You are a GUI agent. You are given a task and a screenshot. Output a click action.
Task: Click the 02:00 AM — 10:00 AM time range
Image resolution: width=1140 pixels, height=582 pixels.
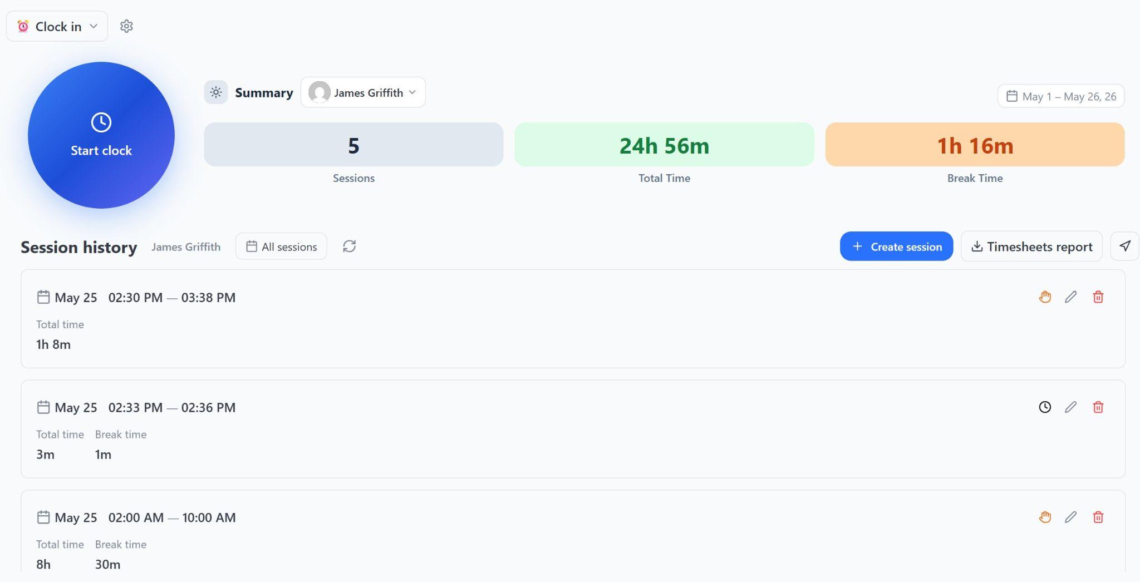(x=172, y=518)
